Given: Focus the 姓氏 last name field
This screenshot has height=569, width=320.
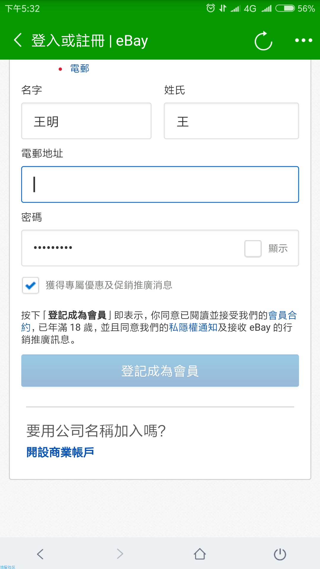Looking at the screenshot, I should point(231,121).
